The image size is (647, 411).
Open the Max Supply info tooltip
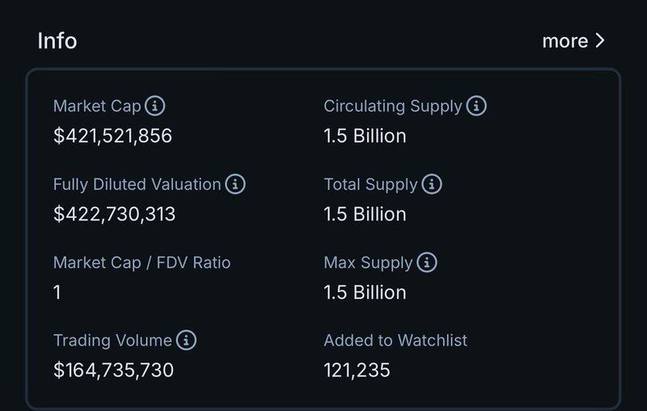pos(427,262)
